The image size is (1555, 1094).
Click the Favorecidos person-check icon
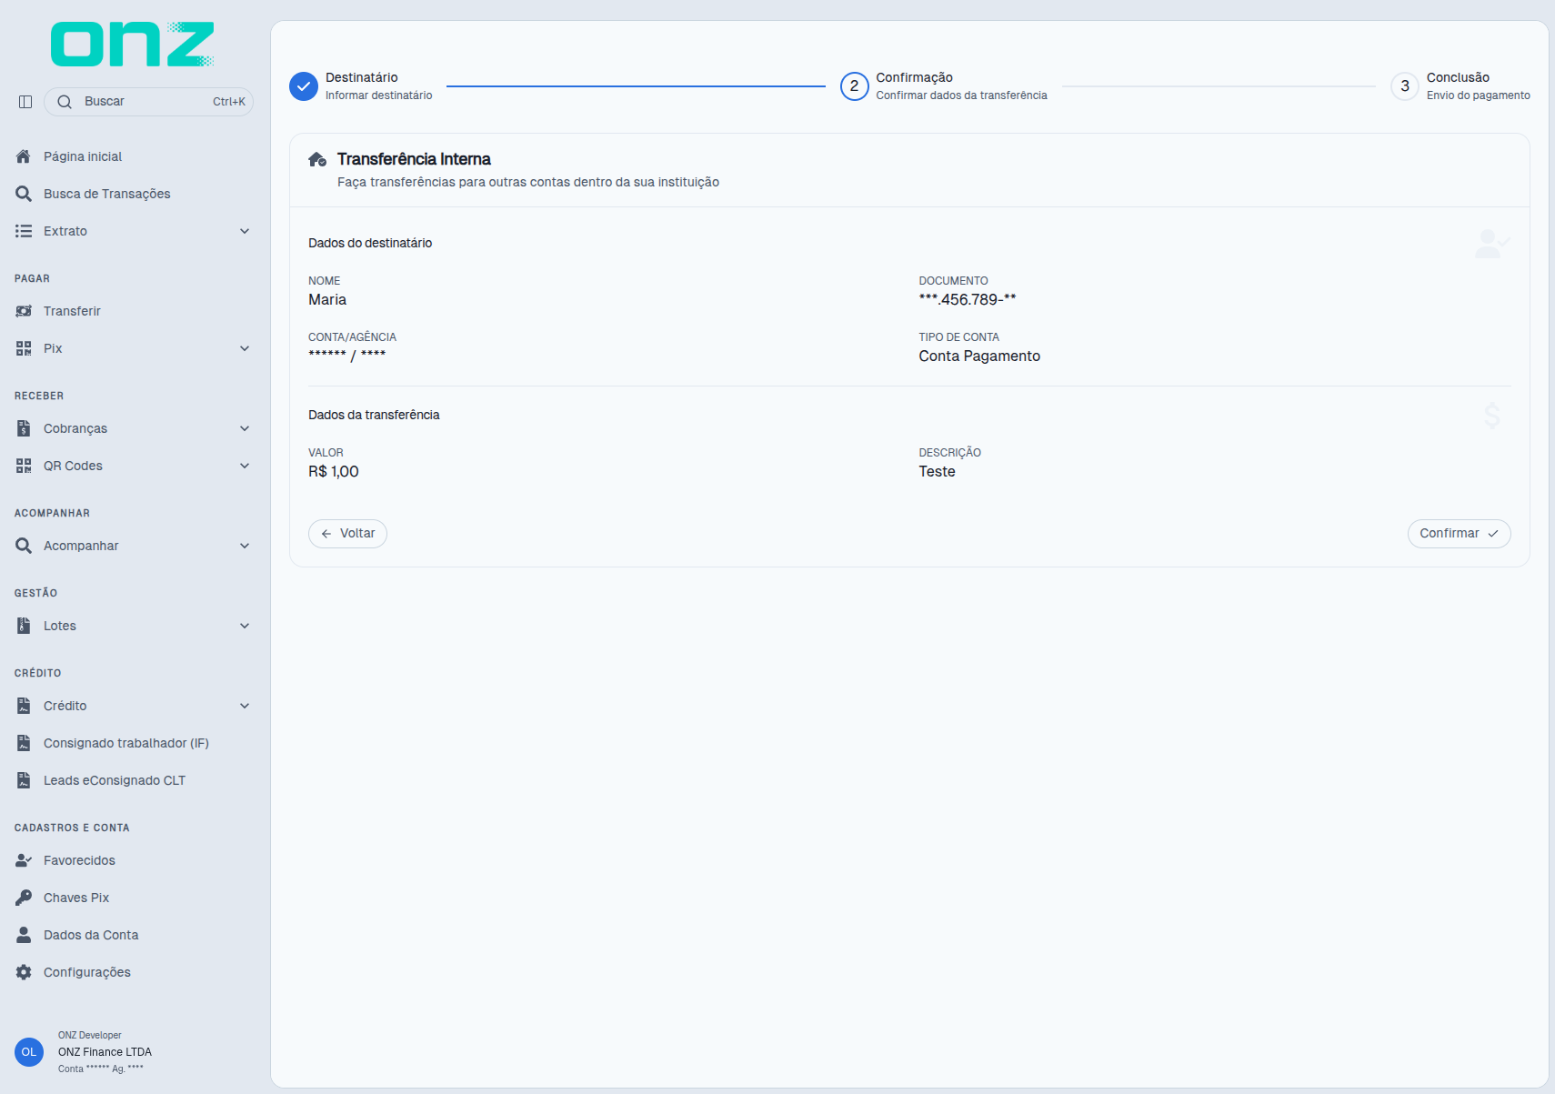coord(24,860)
